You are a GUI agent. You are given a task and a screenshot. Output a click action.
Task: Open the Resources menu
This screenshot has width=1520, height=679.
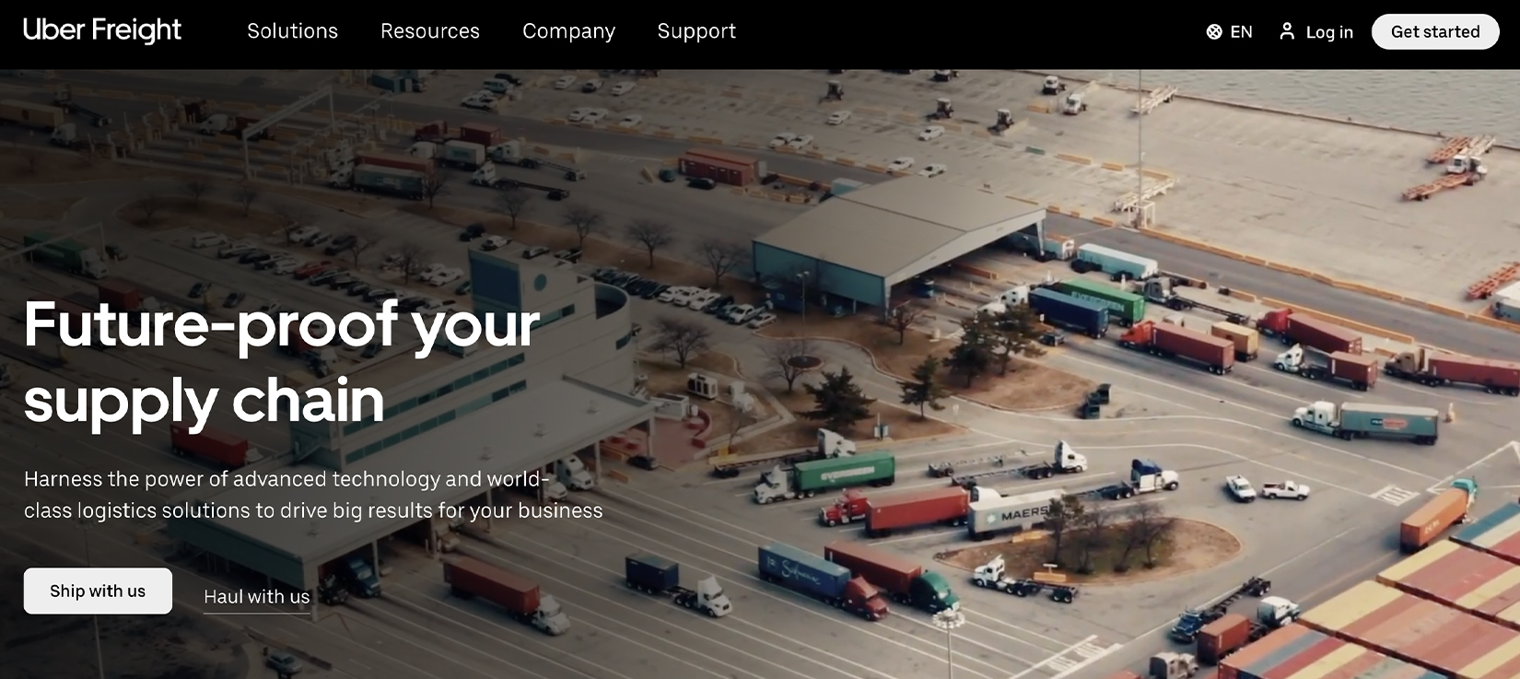(430, 31)
